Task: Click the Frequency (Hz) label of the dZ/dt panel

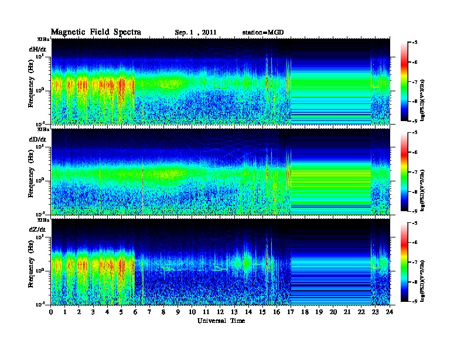Action: point(31,265)
